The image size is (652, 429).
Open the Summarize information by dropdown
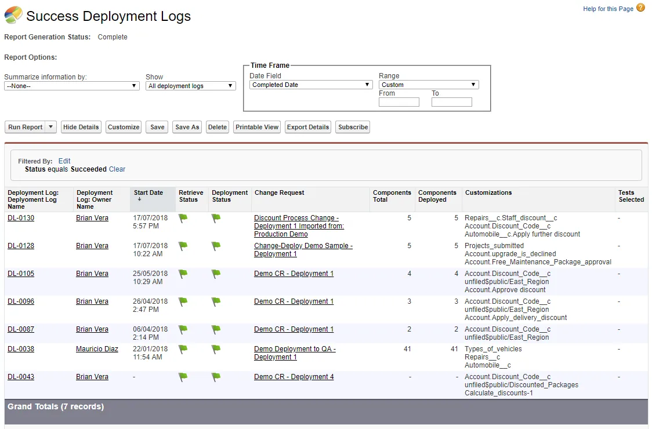(x=71, y=86)
